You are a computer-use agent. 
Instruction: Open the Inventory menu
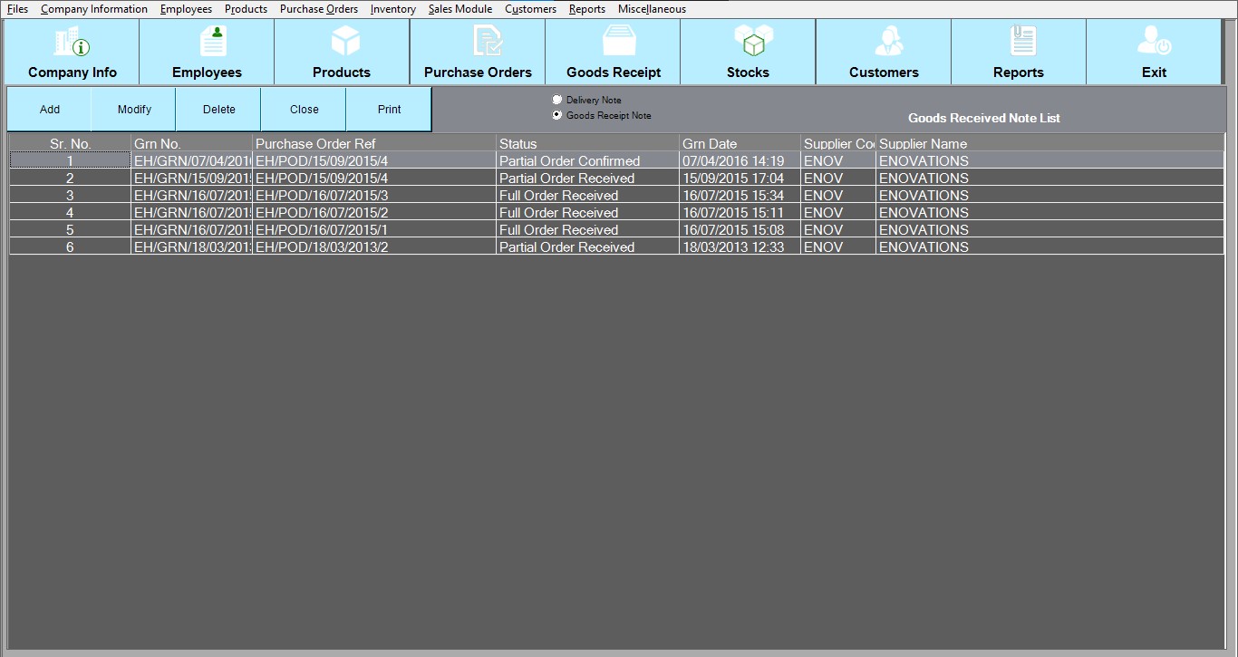392,9
